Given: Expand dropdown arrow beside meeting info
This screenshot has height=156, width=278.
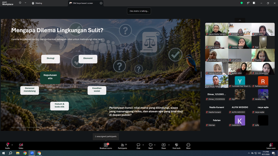Looking at the screenshot, I should click(25, 3).
